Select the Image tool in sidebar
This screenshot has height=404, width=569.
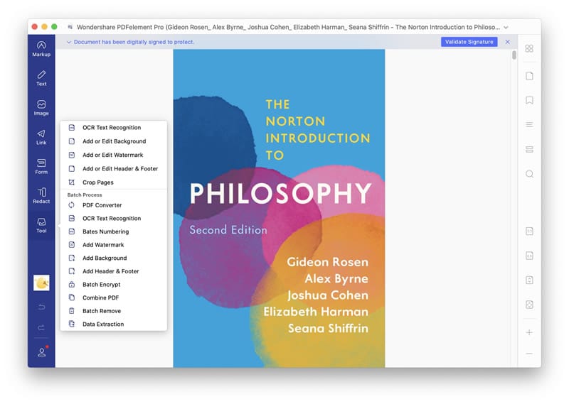(x=41, y=108)
